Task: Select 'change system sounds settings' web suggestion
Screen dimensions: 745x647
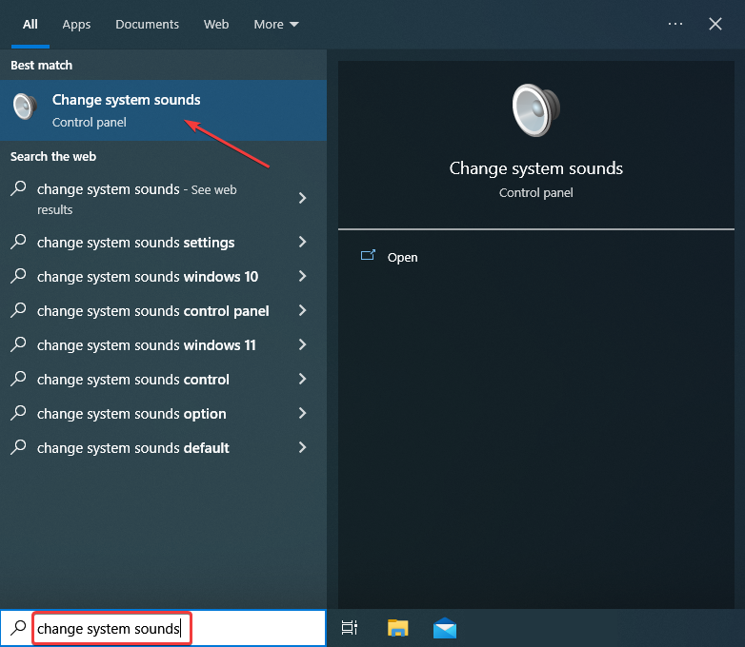Action: click(x=163, y=243)
